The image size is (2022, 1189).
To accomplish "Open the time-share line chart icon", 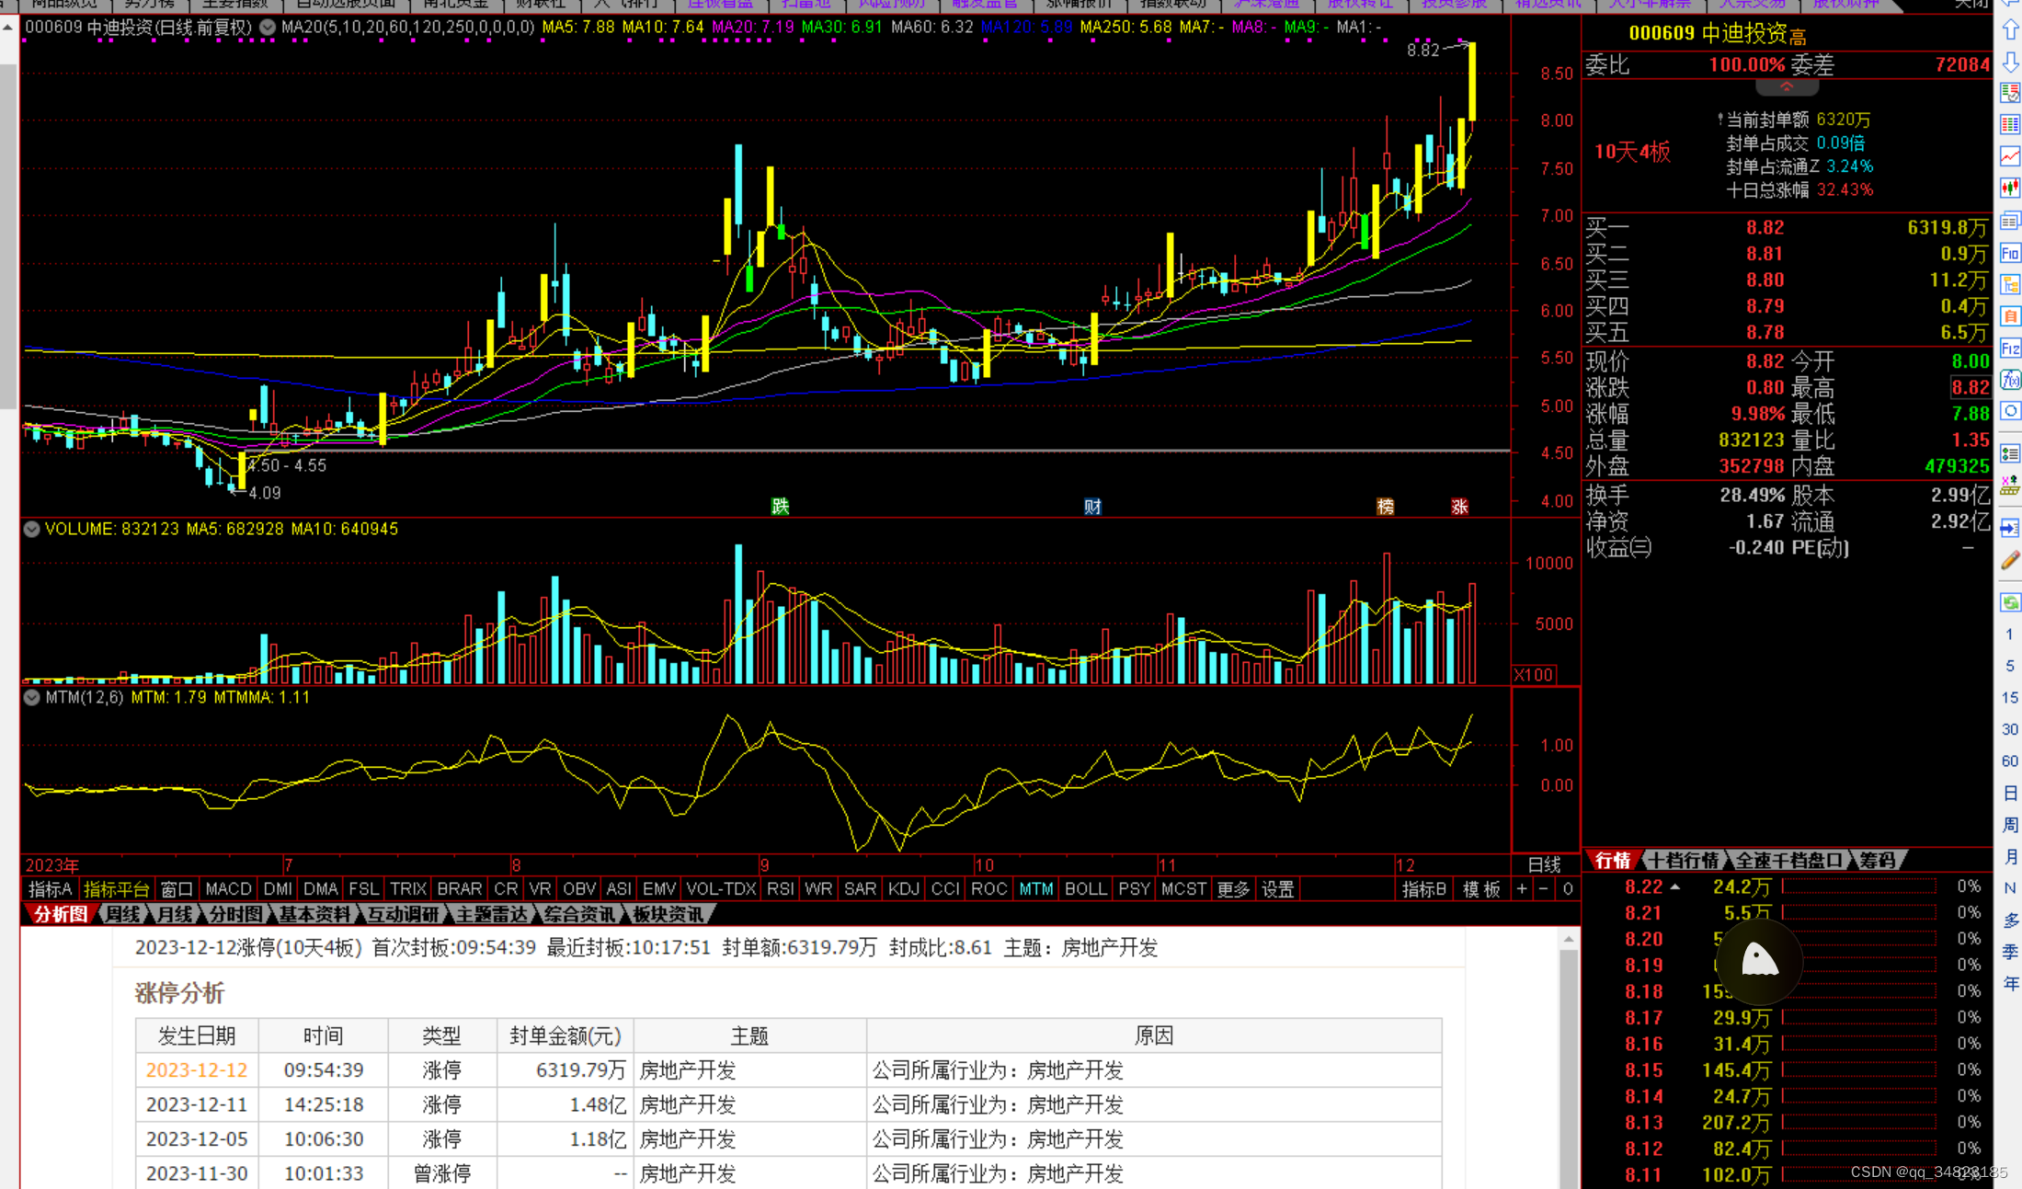I will [x=2010, y=156].
